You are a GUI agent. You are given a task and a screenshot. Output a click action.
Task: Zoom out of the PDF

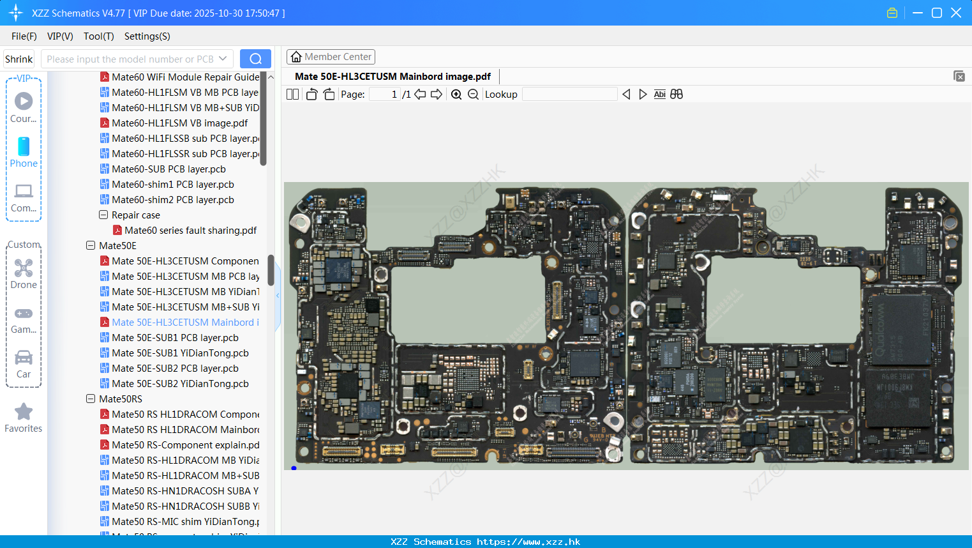tap(473, 95)
